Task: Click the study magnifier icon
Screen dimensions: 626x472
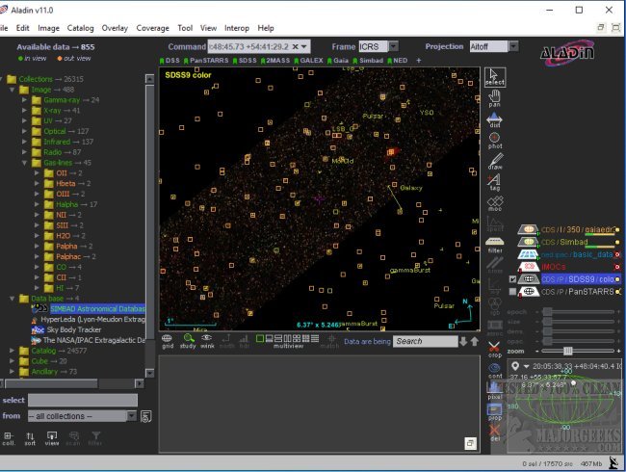Action: click(x=188, y=340)
